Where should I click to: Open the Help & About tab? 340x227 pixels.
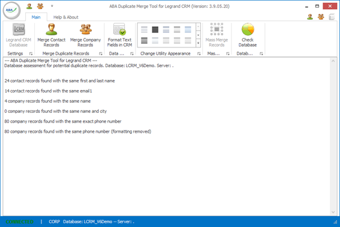[66, 17]
